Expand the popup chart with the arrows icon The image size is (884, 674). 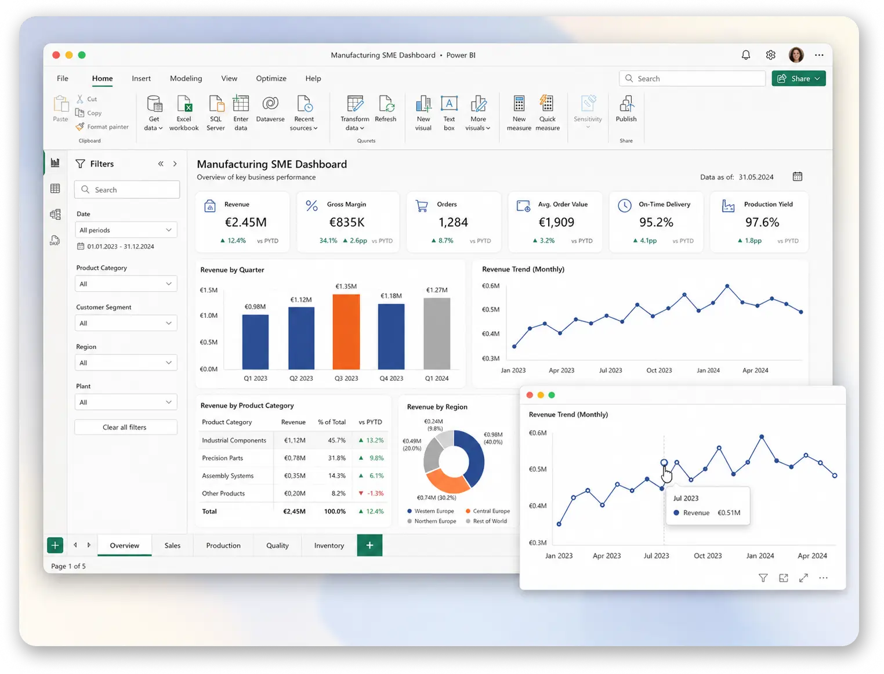tap(803, 578)
